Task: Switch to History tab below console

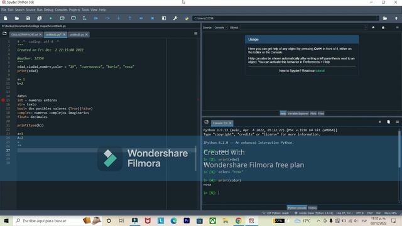Action: [312, 208]
